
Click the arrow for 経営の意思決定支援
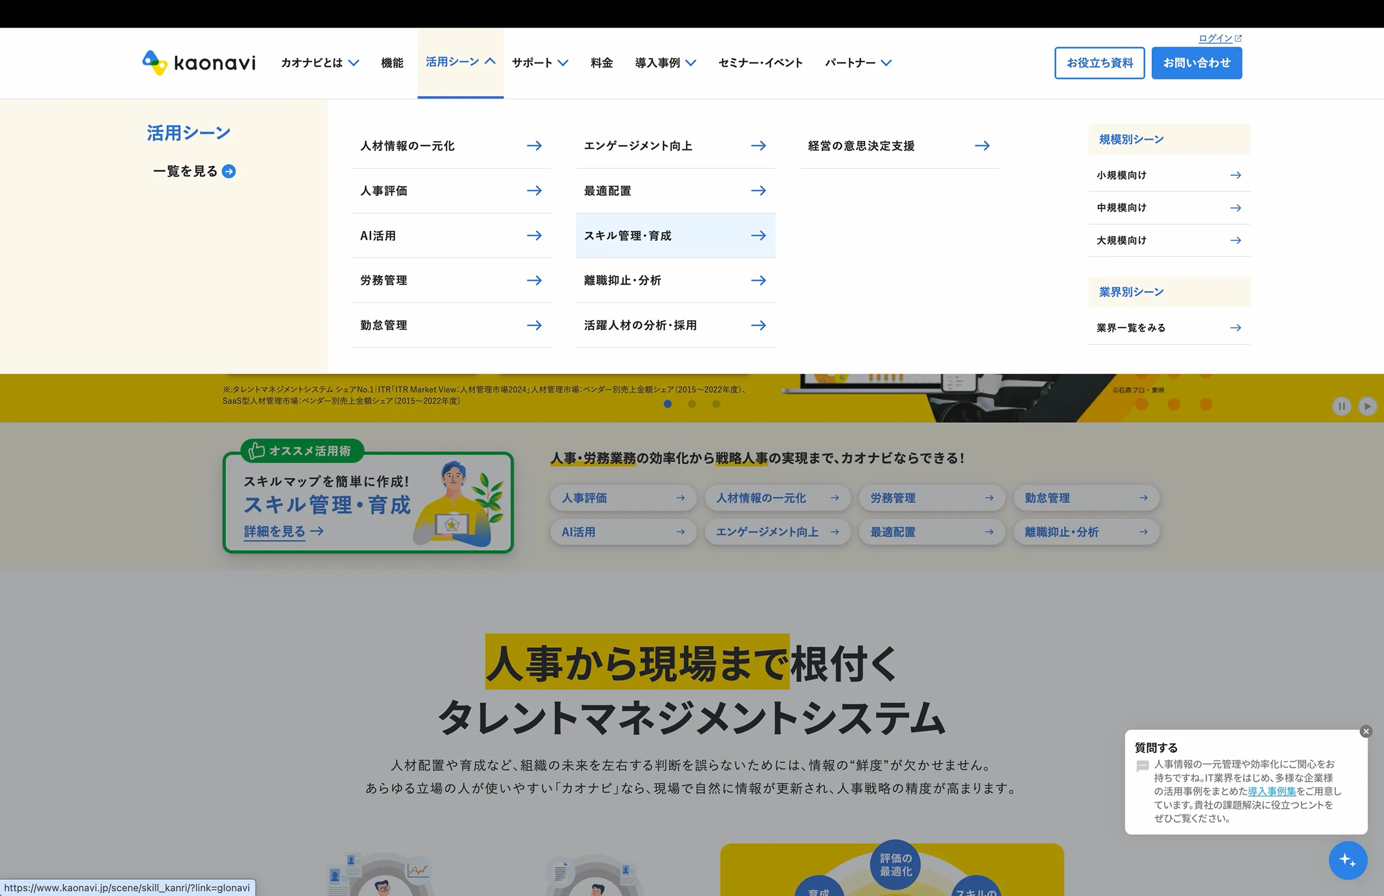[982, 146]
